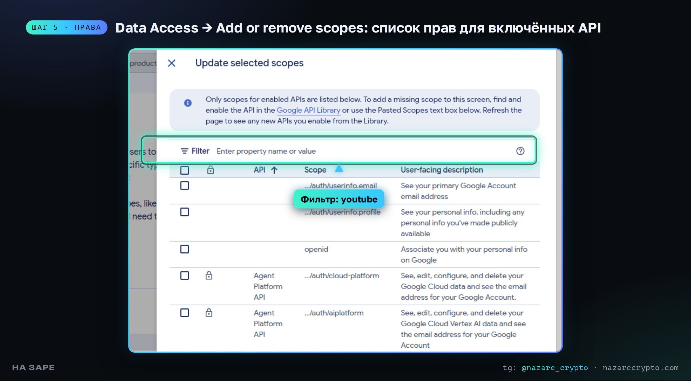
Task: Click 'Google Cloud Vertex AI data' description
Action: [463, 329]
